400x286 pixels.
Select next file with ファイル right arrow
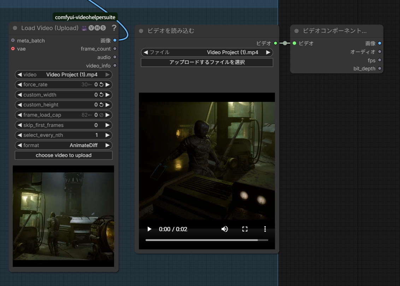click(268, 52)
